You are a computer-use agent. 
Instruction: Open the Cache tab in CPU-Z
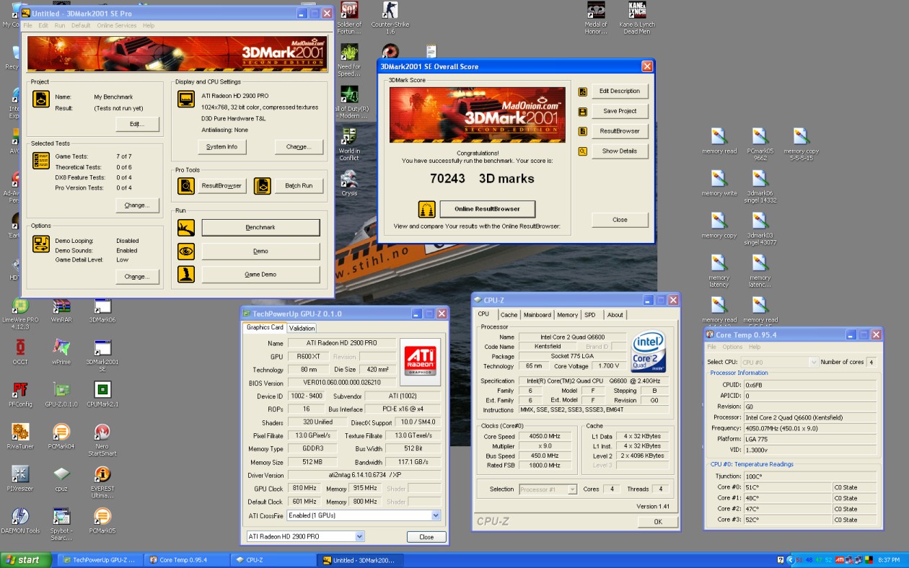[509, 315]
